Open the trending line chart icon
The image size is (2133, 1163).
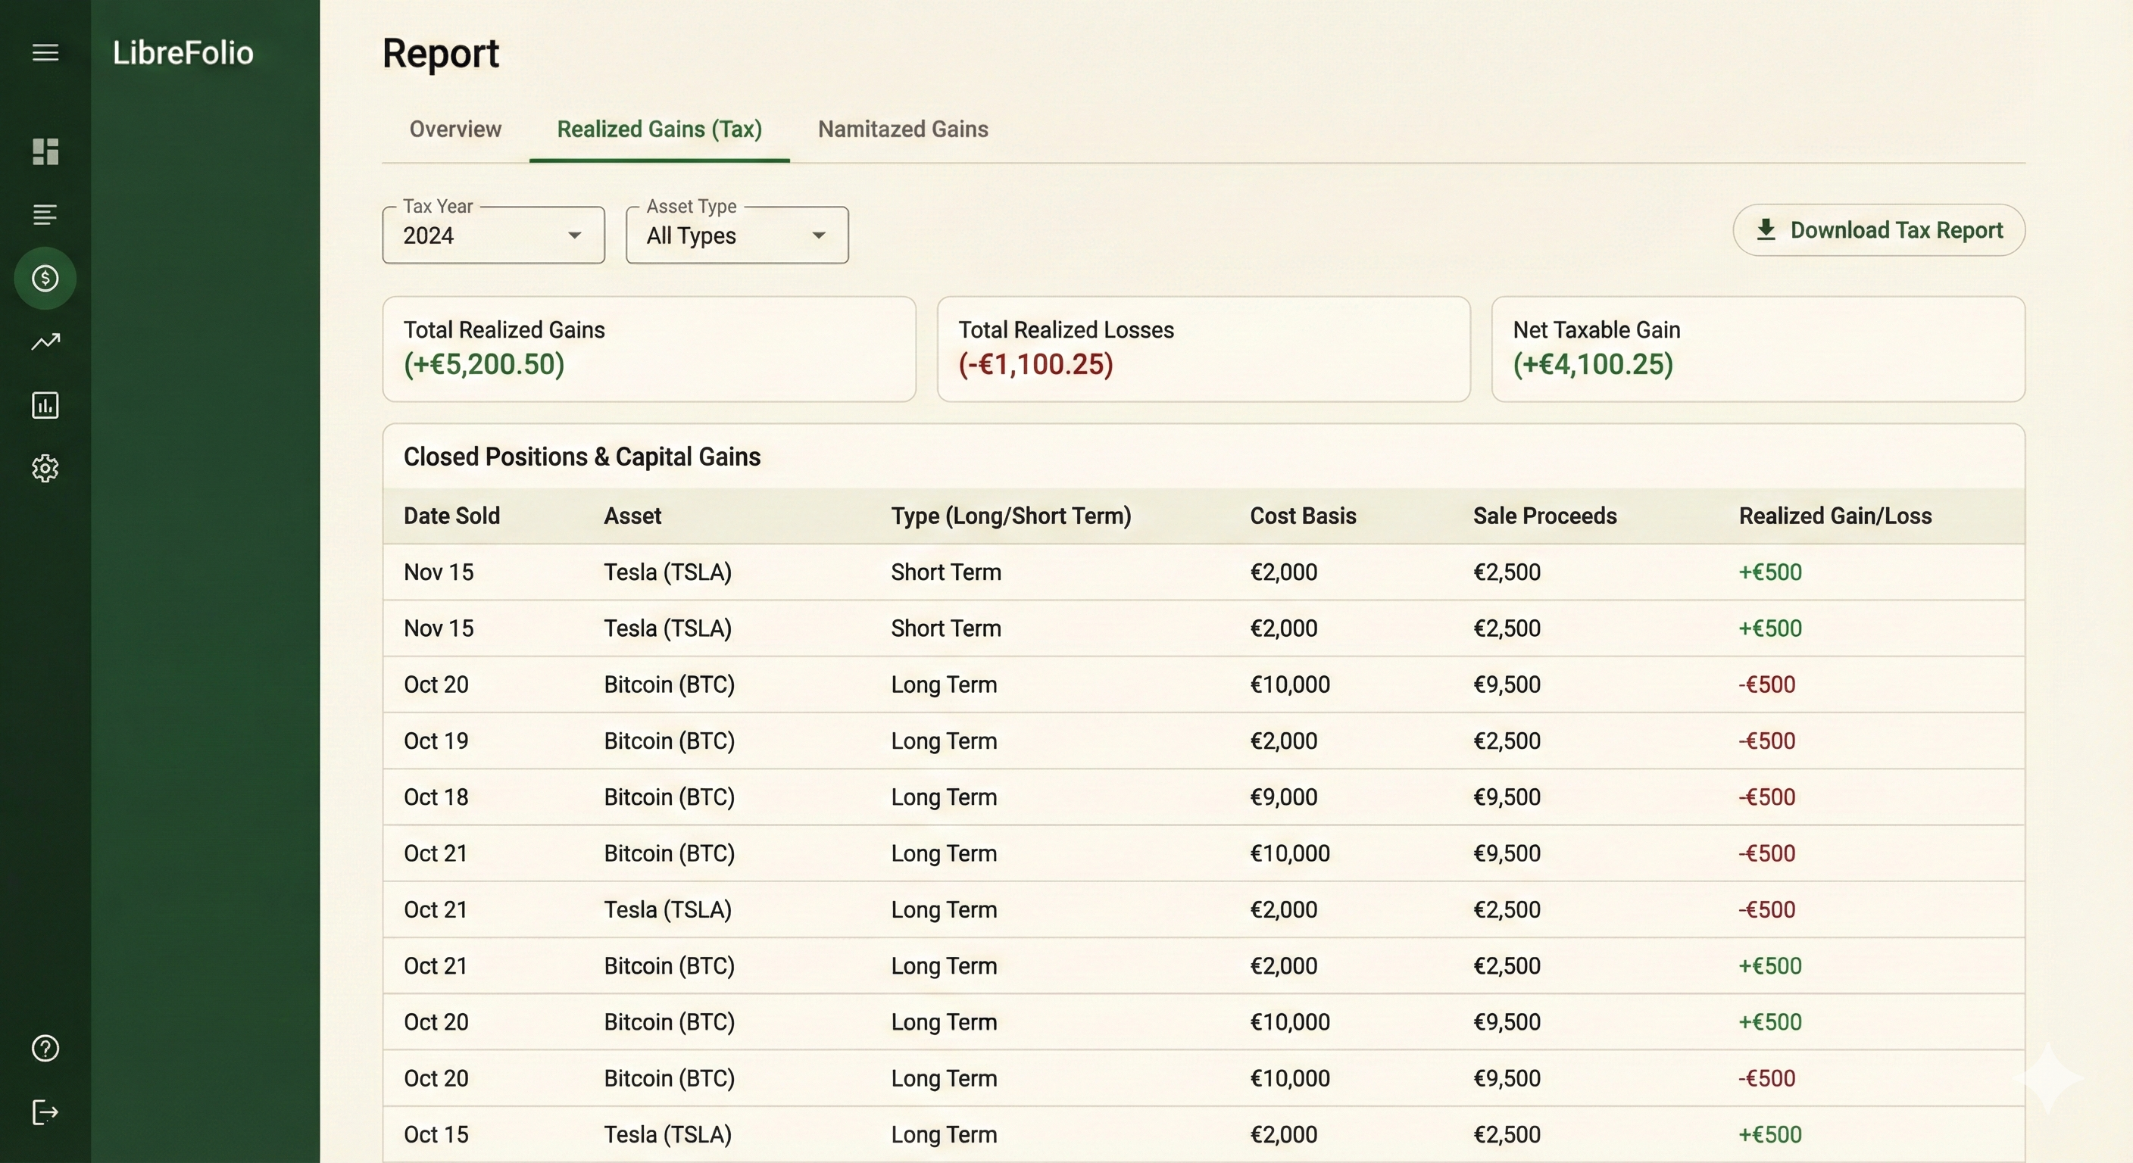pyautogui.click(x=45, y=342)
